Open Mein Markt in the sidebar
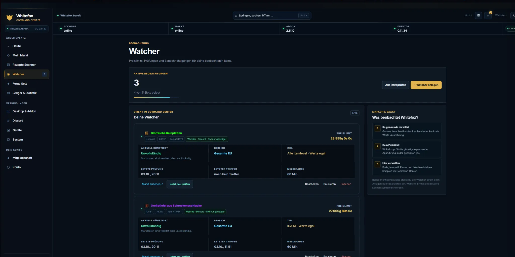The width and height of the screenshot is (515, 257). [26, 55]
